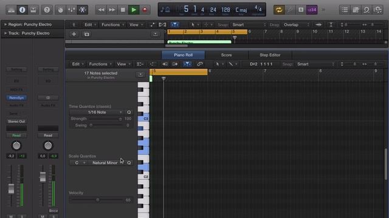Click the Bnce bounce button

[x=53, y=211]
